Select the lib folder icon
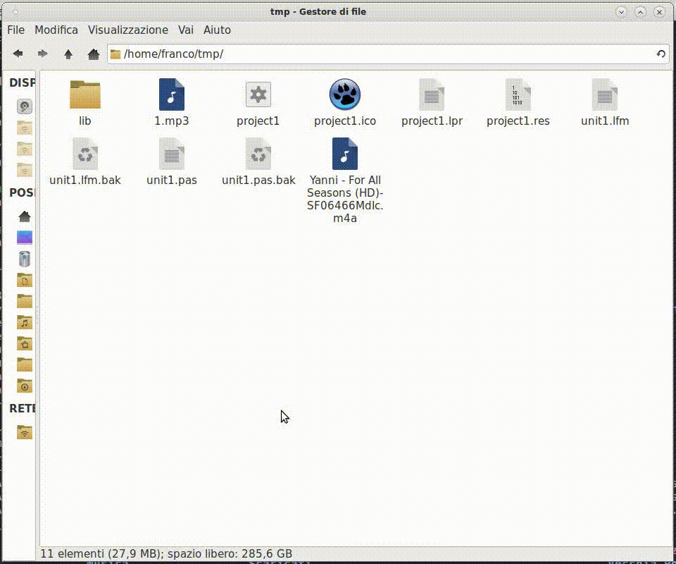 (85, 94)
